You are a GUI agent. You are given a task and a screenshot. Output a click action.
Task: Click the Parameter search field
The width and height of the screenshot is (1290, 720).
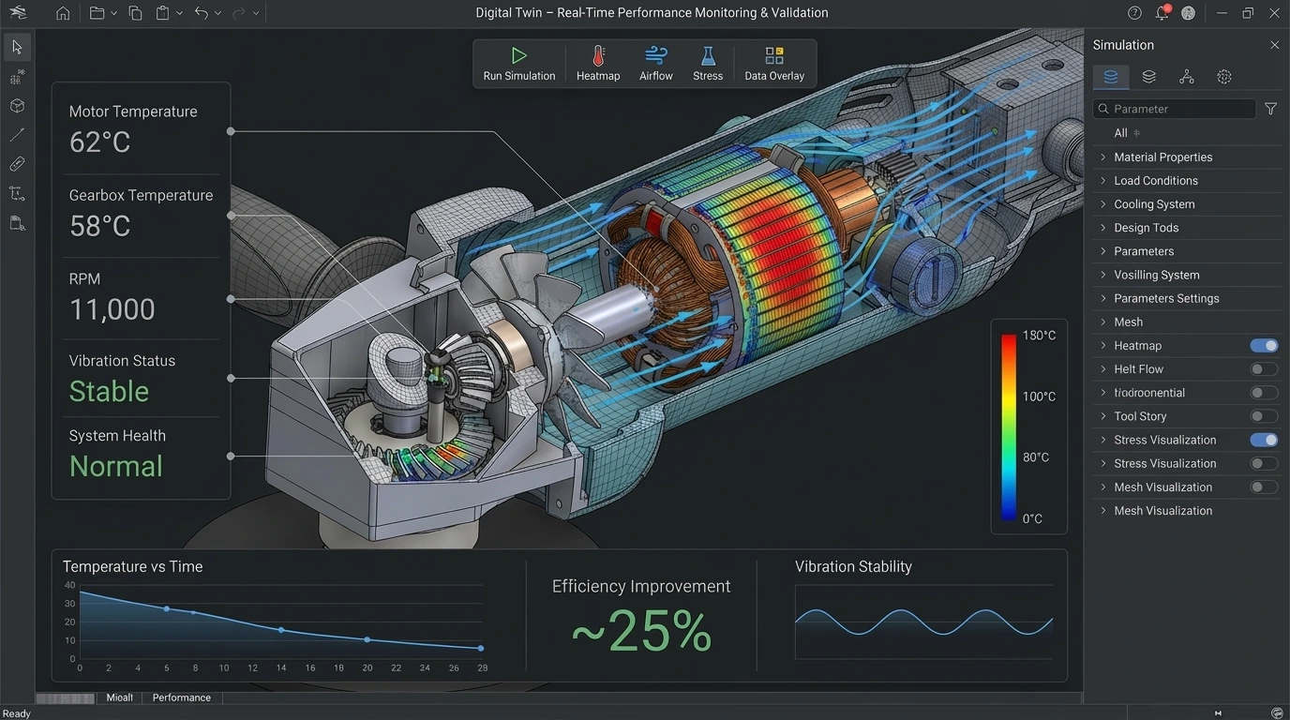tap(1176, 109)
